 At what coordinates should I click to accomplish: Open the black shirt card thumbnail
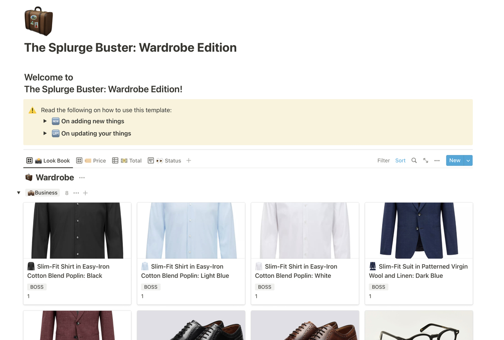coord(77,231)
